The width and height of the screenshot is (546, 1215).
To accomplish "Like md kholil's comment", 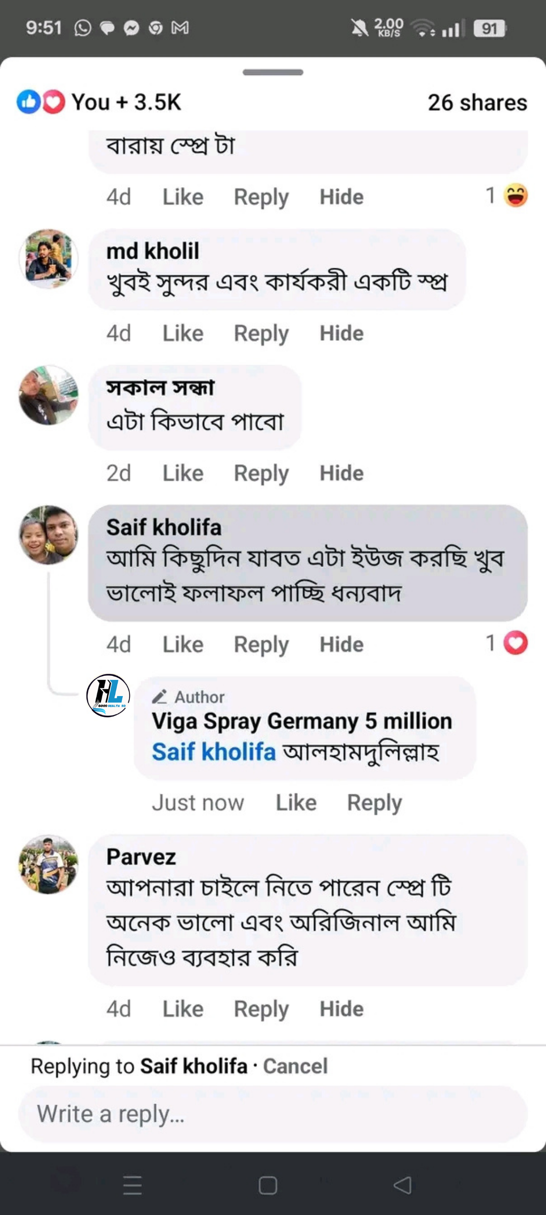I will pyautogui.click(x=183, y=333).
